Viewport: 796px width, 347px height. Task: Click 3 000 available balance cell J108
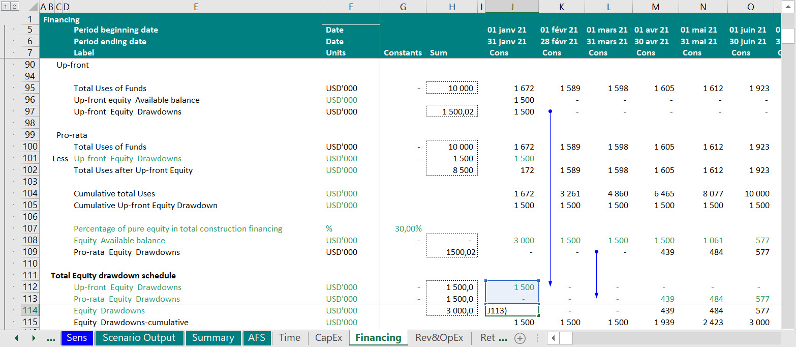pyautogui.click(x=524, y=241)
